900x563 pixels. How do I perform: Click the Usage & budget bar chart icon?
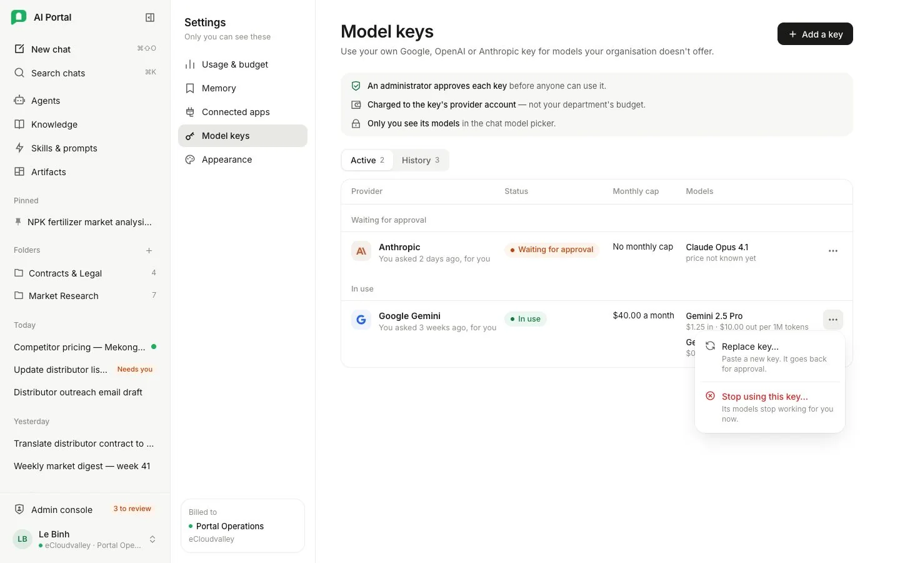(190, 64)
